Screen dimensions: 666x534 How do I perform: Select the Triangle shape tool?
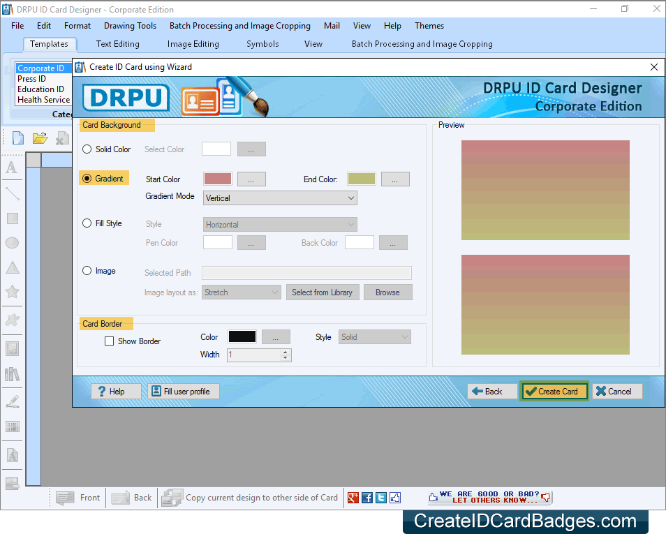[13, 267]
